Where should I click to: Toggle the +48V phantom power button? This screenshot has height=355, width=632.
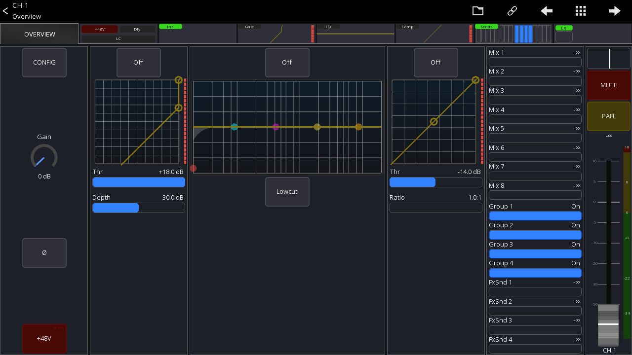click(44, 339)
